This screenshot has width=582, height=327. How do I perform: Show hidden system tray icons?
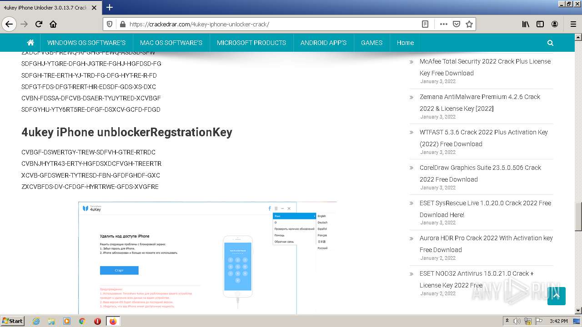click(507, 321)
